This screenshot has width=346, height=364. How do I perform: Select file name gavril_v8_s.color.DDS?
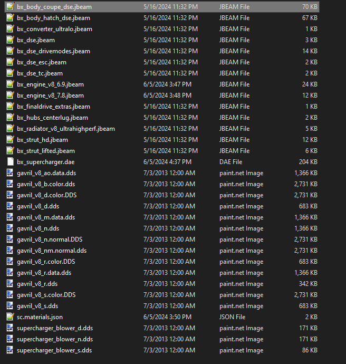[46, 295]
